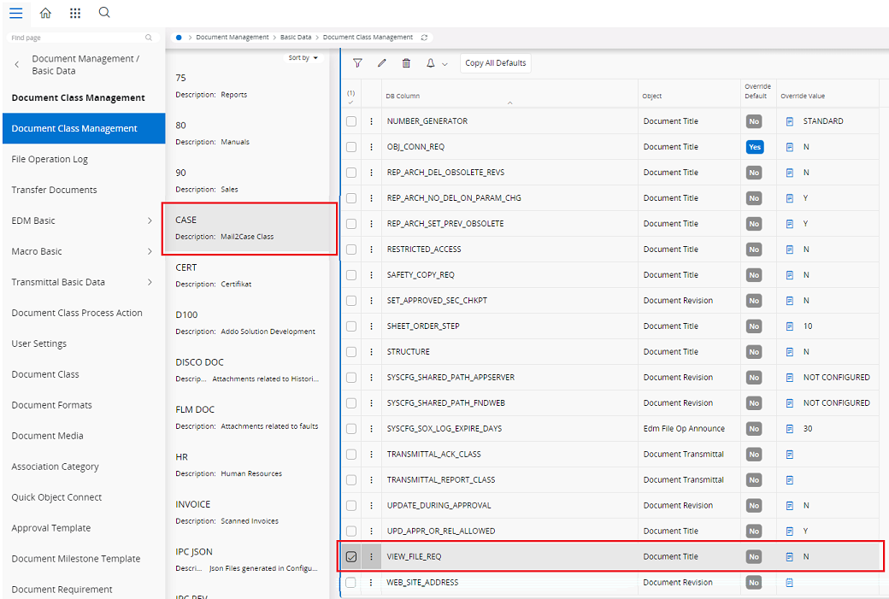Uncheck the VIEW_FILE_REQ row checkbox
This screenshot has height=599, width=889.
351,556
